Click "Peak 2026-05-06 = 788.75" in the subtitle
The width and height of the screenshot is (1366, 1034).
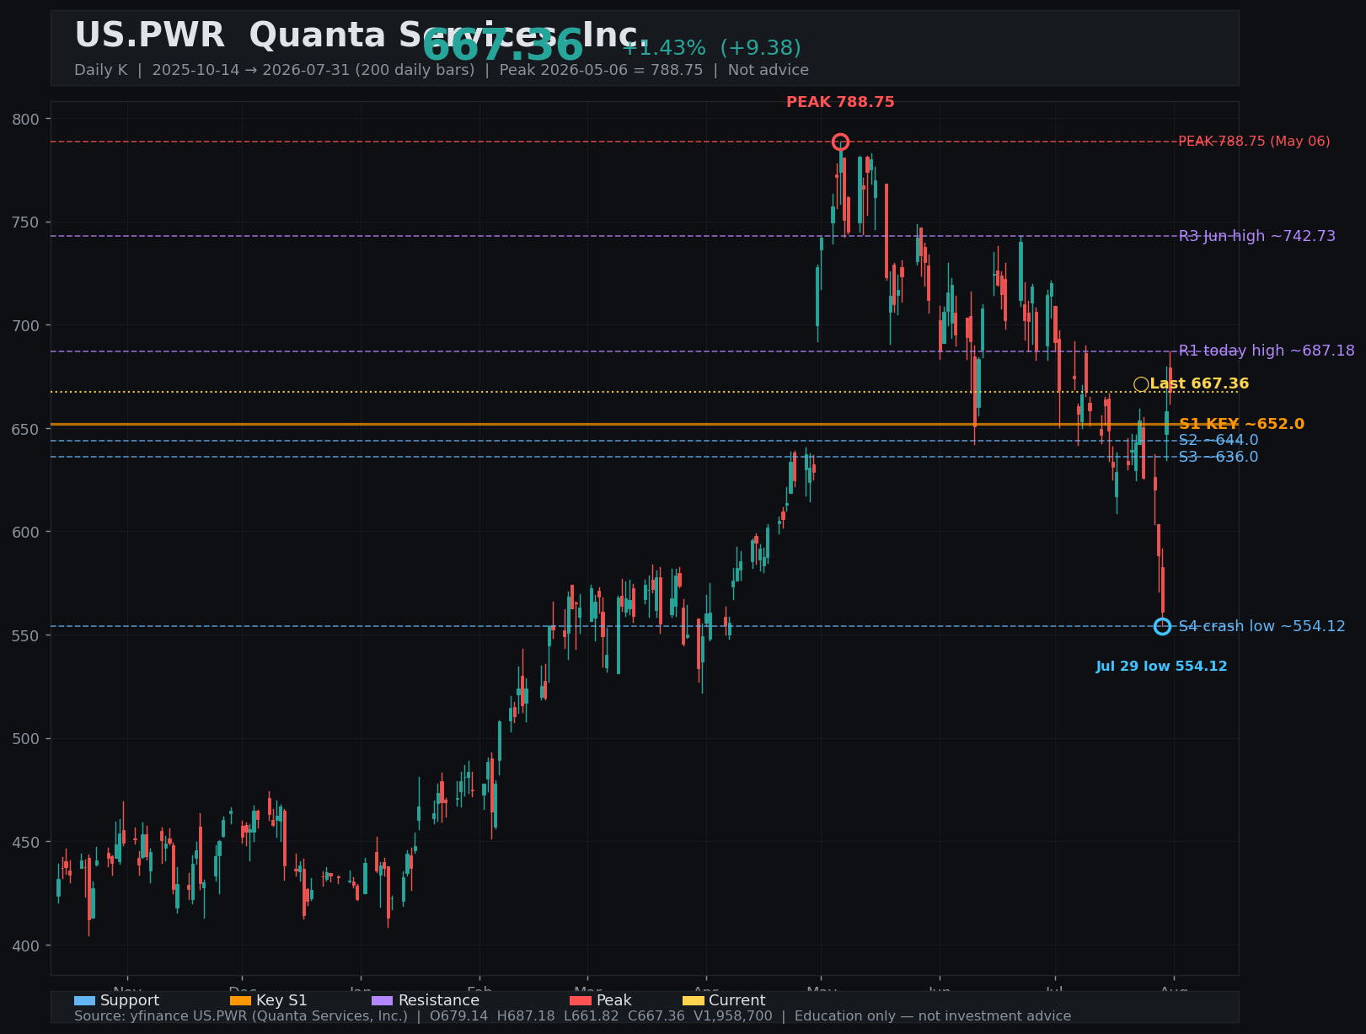(x=601, y=70)
